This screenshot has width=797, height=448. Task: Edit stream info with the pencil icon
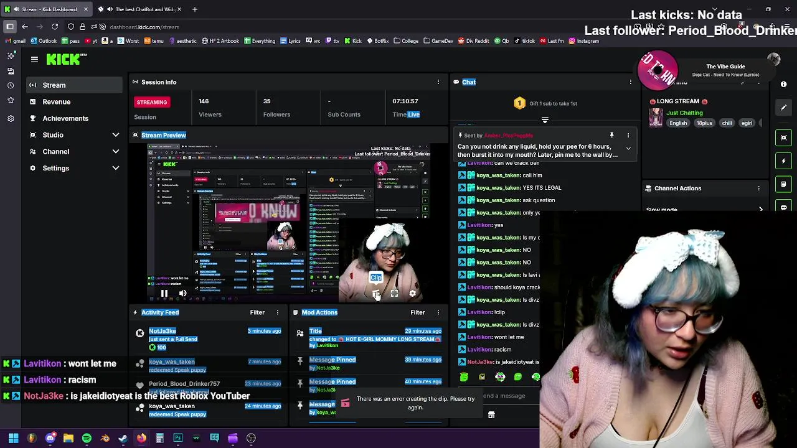click(x=784, y=108)
